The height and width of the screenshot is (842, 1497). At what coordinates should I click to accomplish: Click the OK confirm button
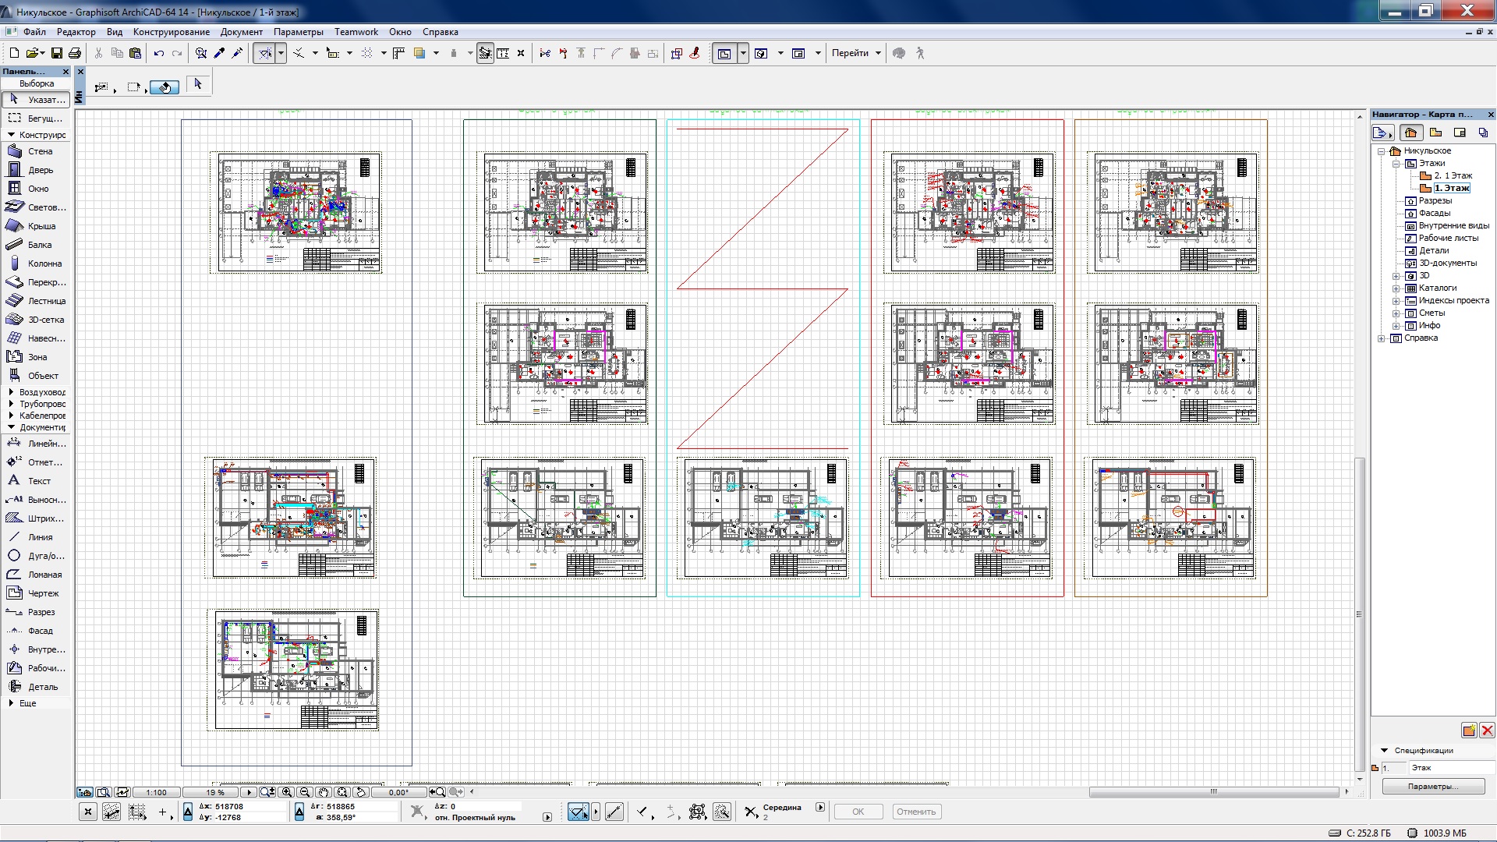pyautogui.click(x=858, y=811)
